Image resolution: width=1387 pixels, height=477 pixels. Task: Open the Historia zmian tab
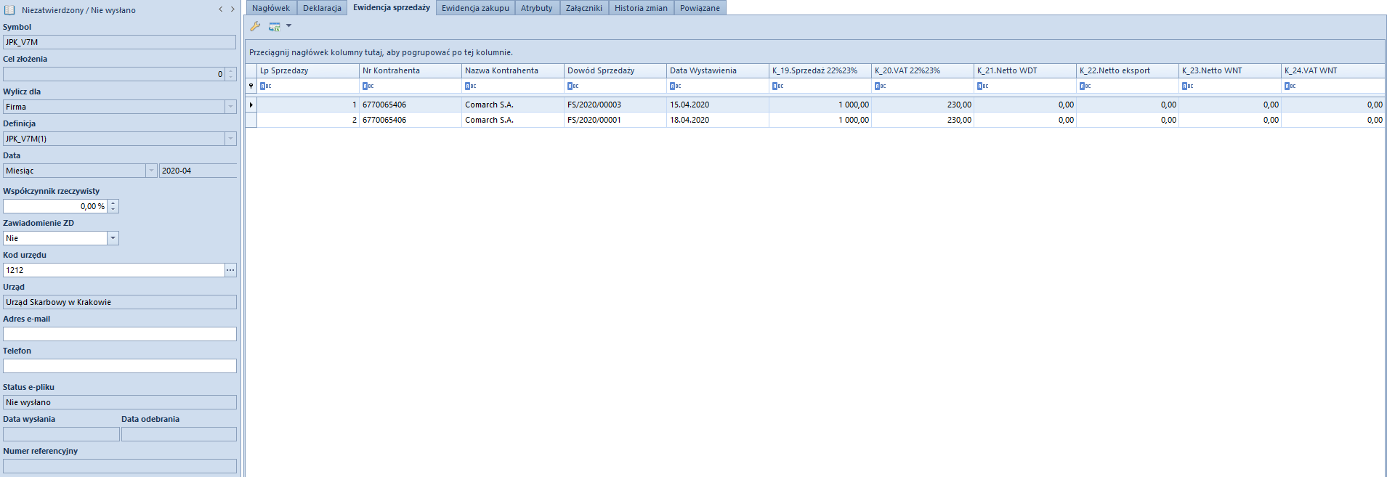(641, 8)
